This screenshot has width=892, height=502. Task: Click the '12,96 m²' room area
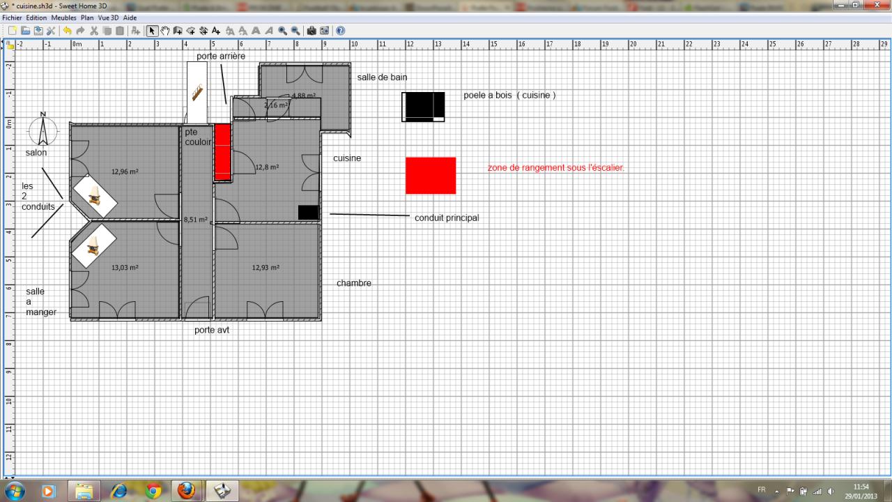pos(125,172)
